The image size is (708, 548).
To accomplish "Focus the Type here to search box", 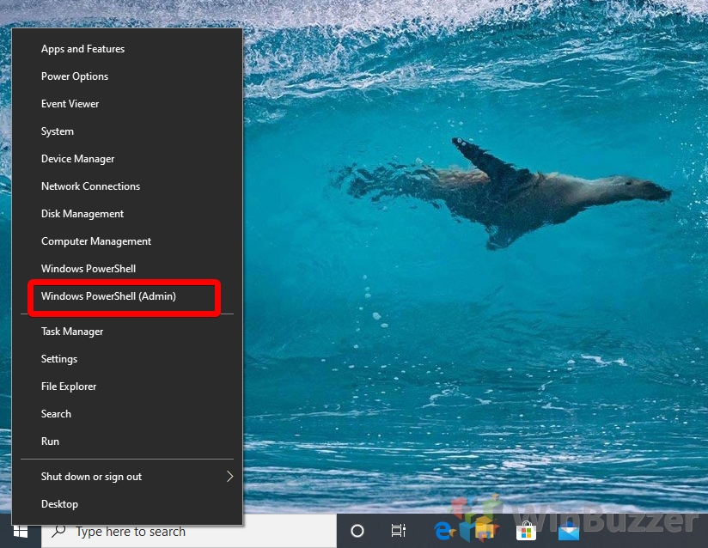I will (x=189, y=532).
